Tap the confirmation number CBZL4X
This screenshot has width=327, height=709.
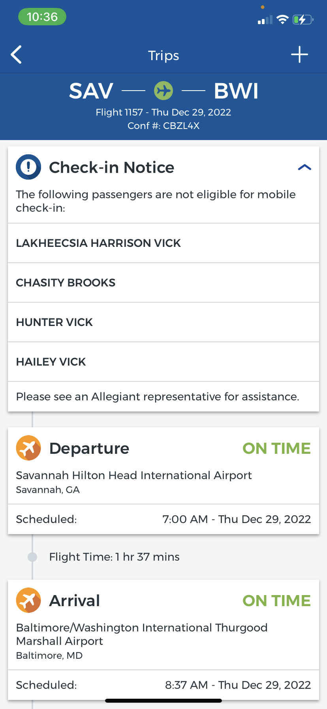click(x=181, y=126)
